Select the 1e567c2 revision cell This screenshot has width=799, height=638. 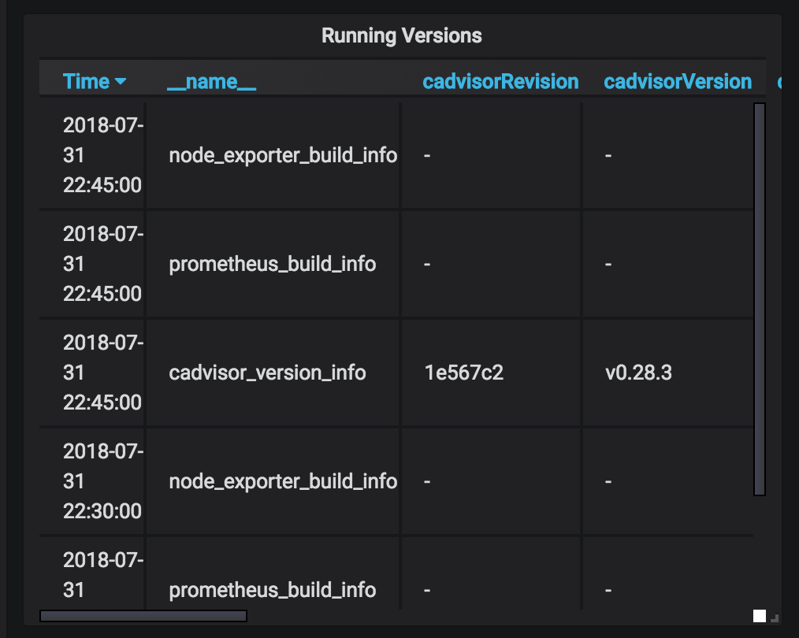pos(463,373)
